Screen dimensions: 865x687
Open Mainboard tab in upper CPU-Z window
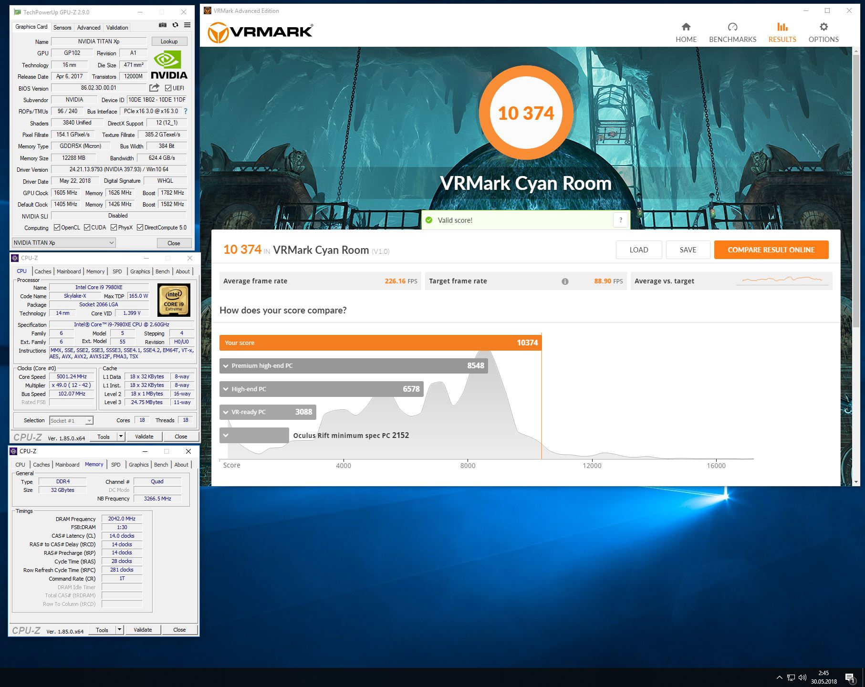pyautogui.click(x=69, y=271)
